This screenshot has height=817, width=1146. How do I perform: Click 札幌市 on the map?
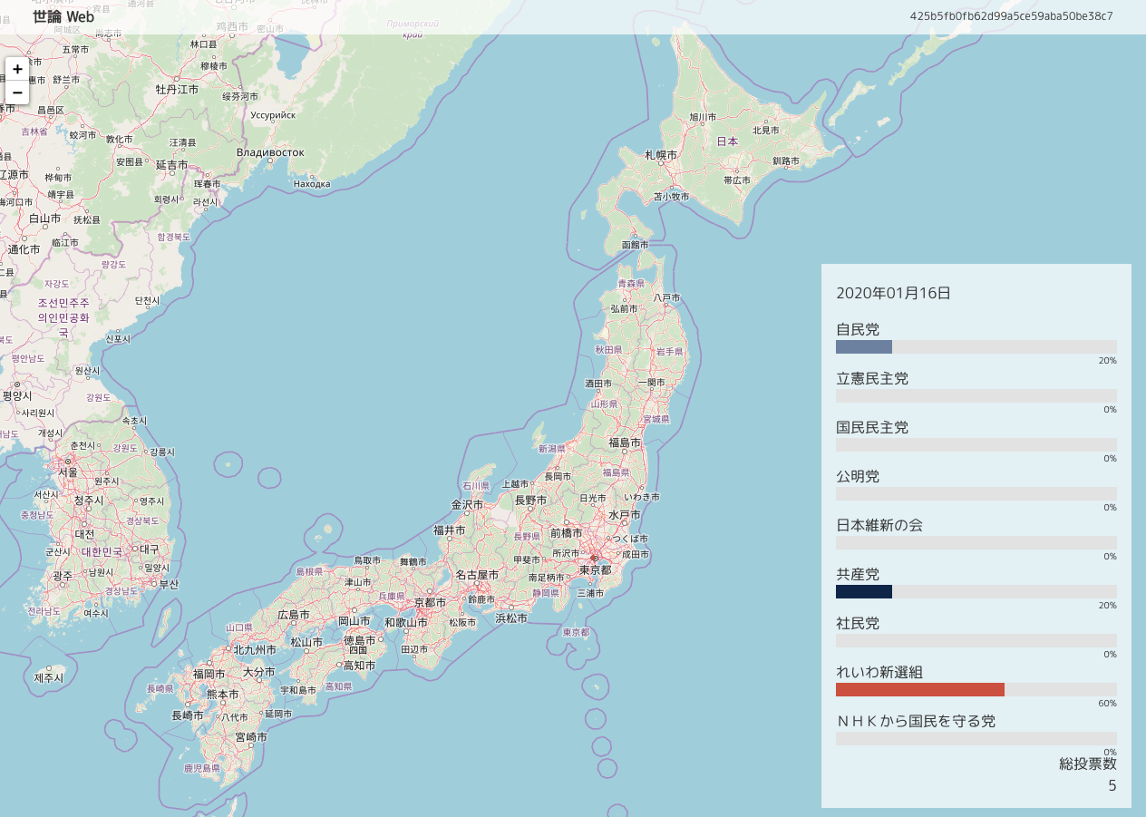click(661, 155)
